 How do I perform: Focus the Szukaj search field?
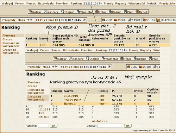[110, 126]
